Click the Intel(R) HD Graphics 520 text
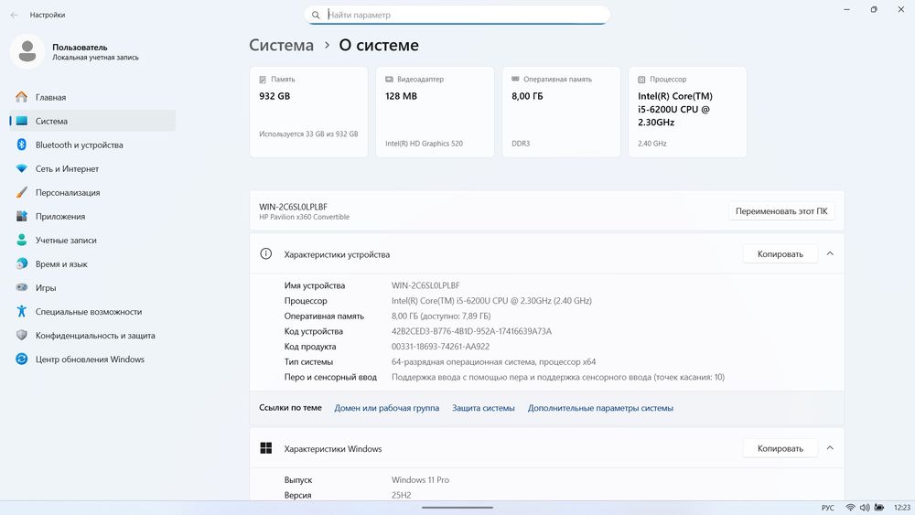915x515 pixels. pos(425,144)
